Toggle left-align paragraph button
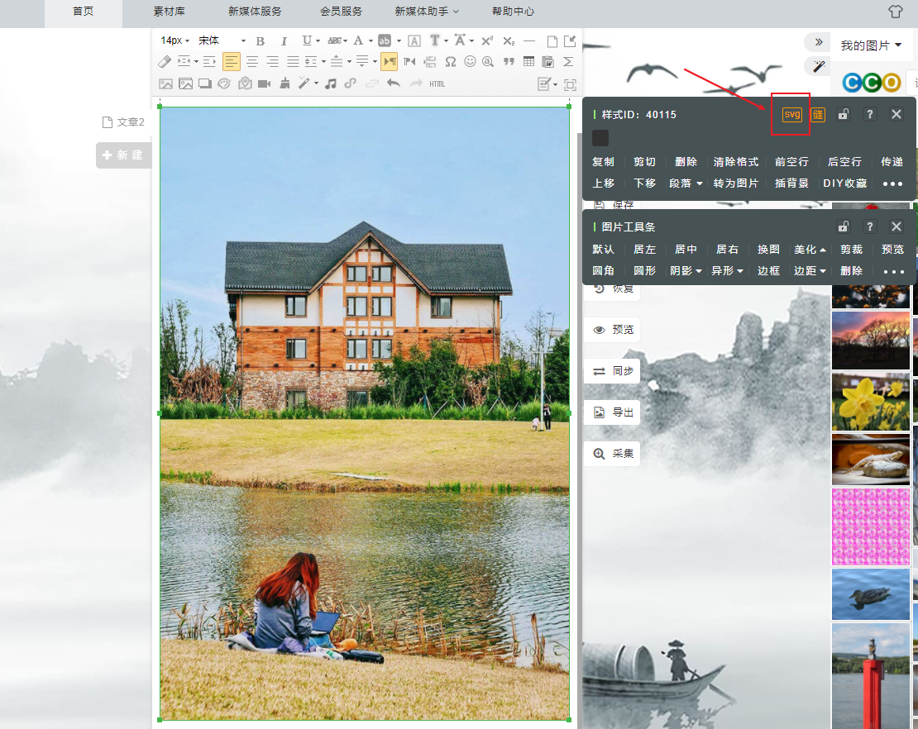Image resolution: width=918 pixels, height=729 pixels. (x=232, y=61)
